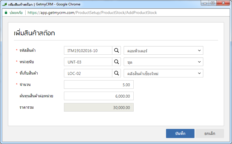Click the green secure padlock icon

pos(6,13)
